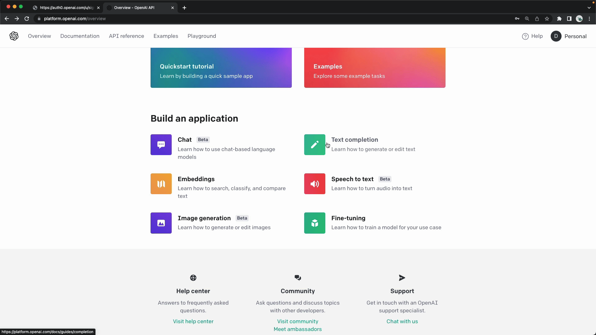Viewport: 596px width, 335px height.
Task: Open the Personal account avatar
Action: pyautogui.click(x=556, y=36)
